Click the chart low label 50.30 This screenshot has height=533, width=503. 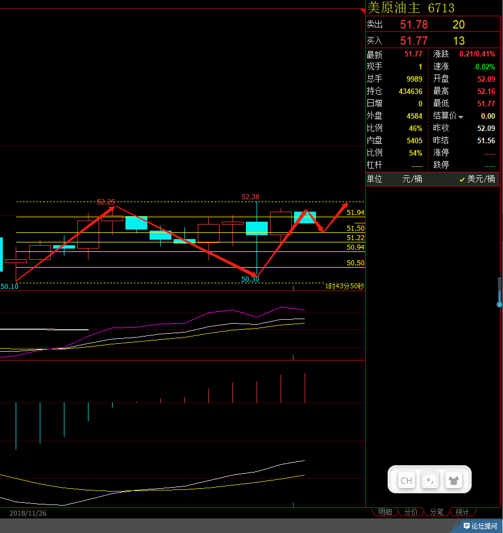[x=250, y=279]
